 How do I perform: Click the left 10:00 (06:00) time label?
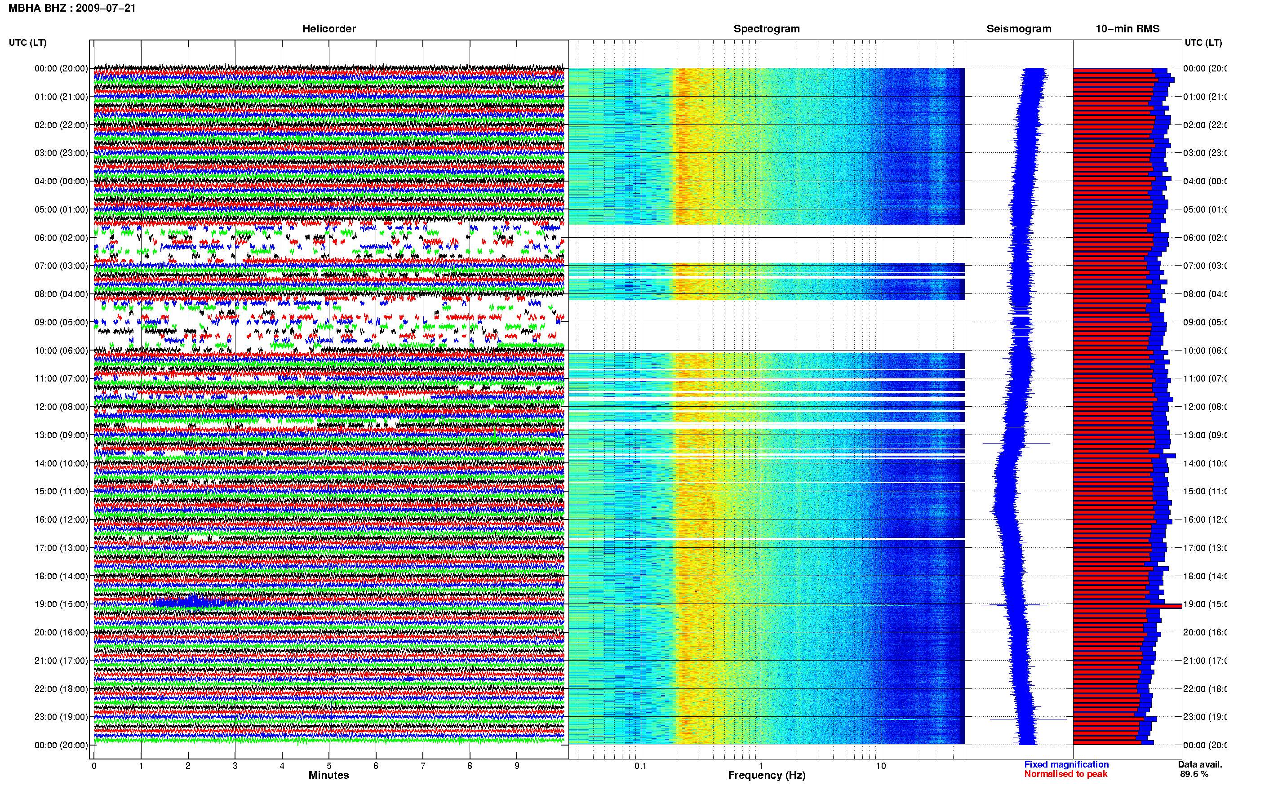[61, 351]
